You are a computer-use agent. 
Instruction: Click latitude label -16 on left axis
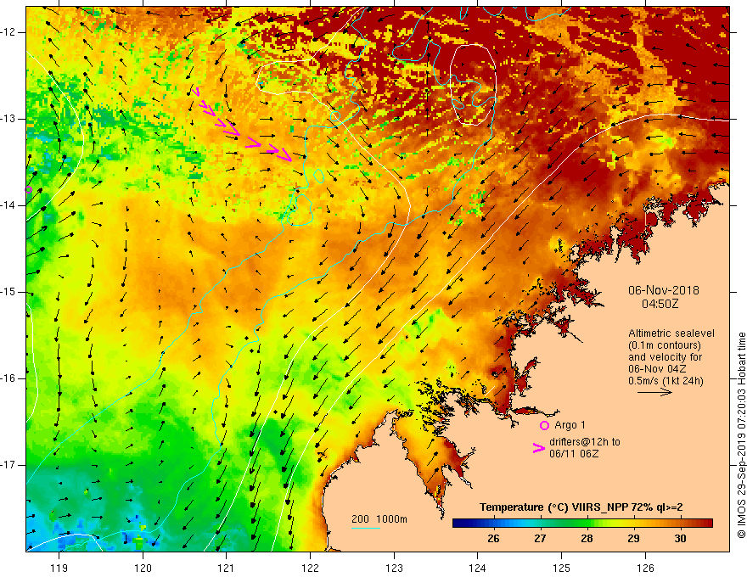tap(8, 379)
